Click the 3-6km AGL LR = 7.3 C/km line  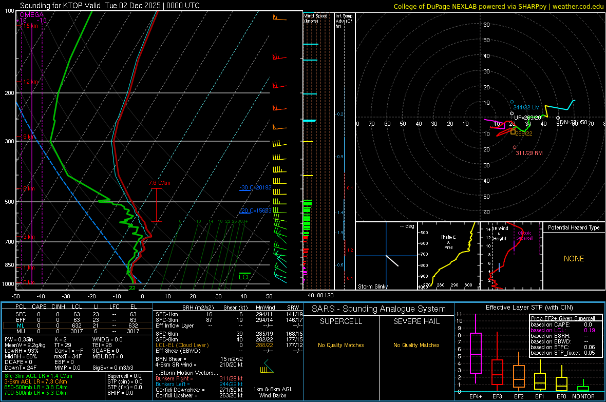[36, 381]
